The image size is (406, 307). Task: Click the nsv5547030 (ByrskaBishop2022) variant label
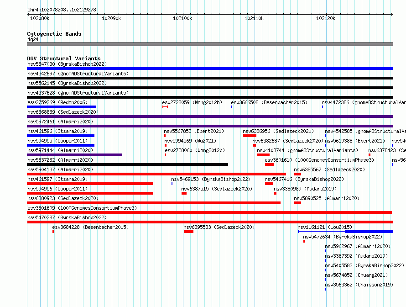[x=67, y=64]
